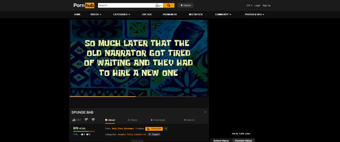Click the thumbs-up count 5

click(x=83, y=135)
